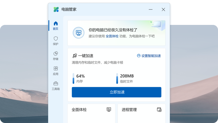
Task: Click the health check monitor icon in banner
Action: coord(79,33)
